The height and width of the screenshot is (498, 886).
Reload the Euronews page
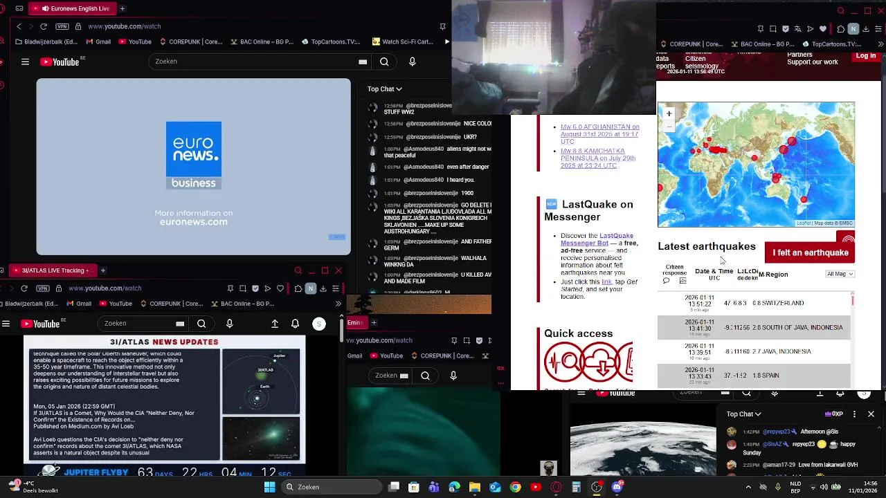coord(43,26)
